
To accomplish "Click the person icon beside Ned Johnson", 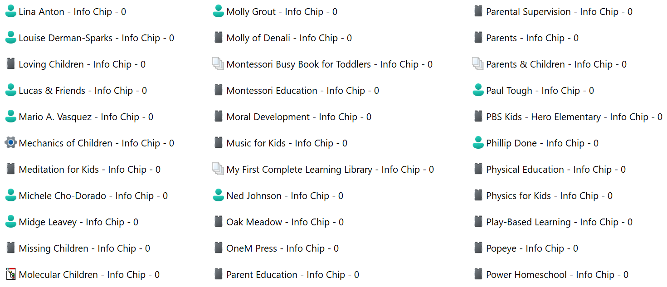I will 219,196.
